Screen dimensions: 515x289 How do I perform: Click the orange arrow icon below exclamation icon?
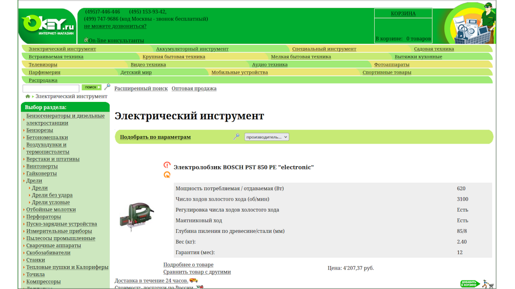pyautogui.click(x=167, y=175)
